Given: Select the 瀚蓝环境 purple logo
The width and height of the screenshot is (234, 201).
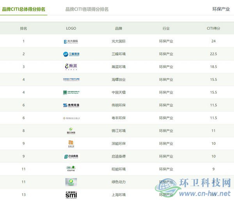Looking at the screenshot, I should click(x=71, y=66).
